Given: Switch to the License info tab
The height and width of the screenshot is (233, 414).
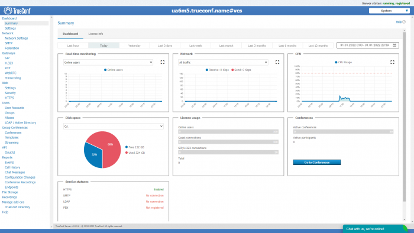Looking at the screenshot, I should pos(96,34).
